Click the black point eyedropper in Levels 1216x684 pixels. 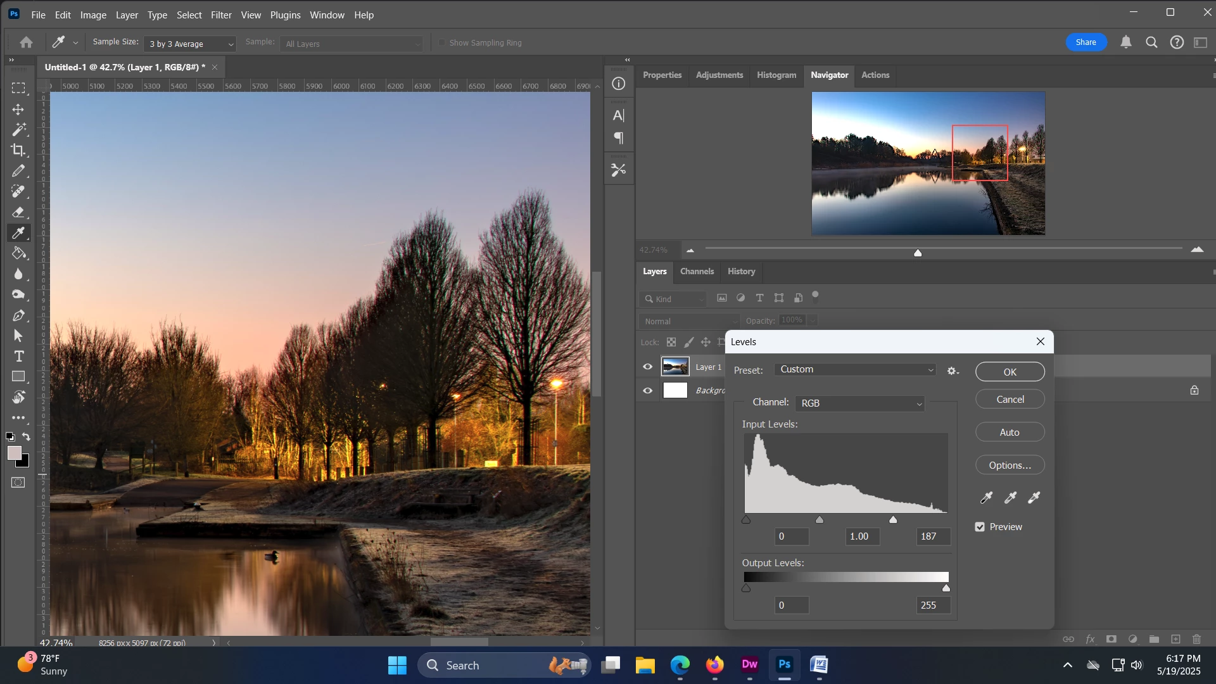[986, 498]
